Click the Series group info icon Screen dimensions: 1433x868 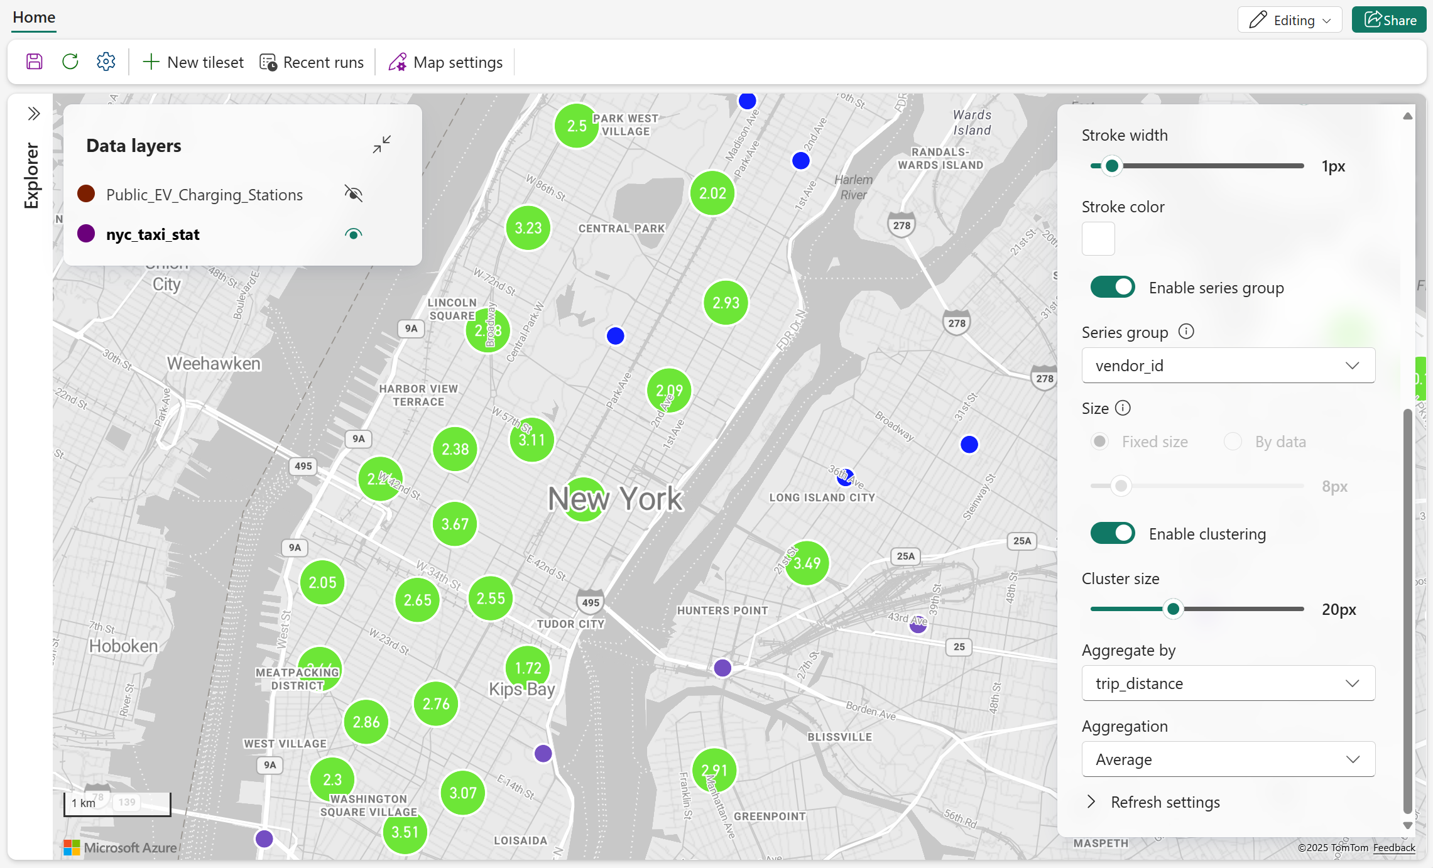1186,332
